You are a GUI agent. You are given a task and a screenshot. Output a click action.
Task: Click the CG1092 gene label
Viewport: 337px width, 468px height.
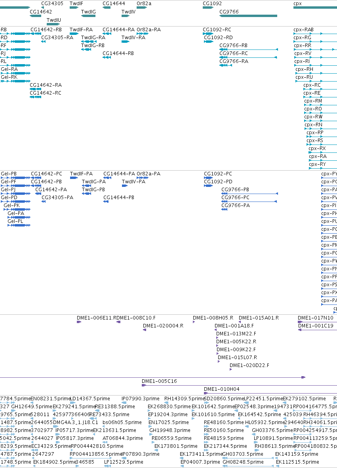pos(212,4)
